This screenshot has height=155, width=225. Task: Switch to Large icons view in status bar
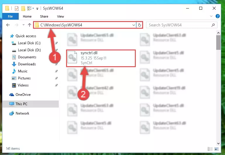(217, 149)
